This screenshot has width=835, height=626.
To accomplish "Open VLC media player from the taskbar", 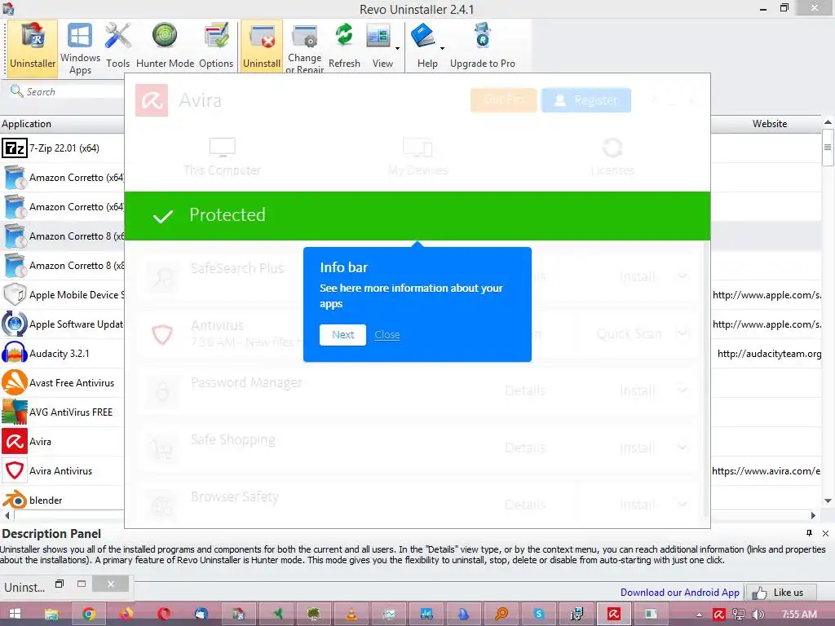I will tap(351, 614).
